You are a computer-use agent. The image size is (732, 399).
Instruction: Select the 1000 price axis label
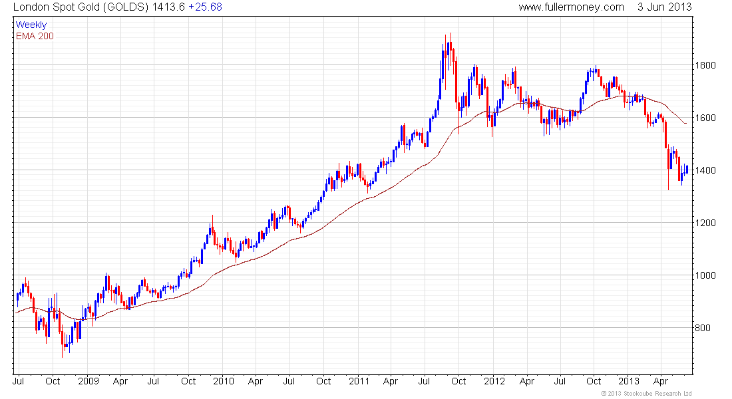(x=705, y=275)
